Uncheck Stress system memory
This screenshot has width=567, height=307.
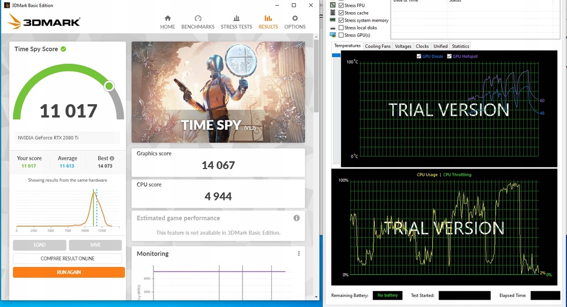click(x=341, y=21)
